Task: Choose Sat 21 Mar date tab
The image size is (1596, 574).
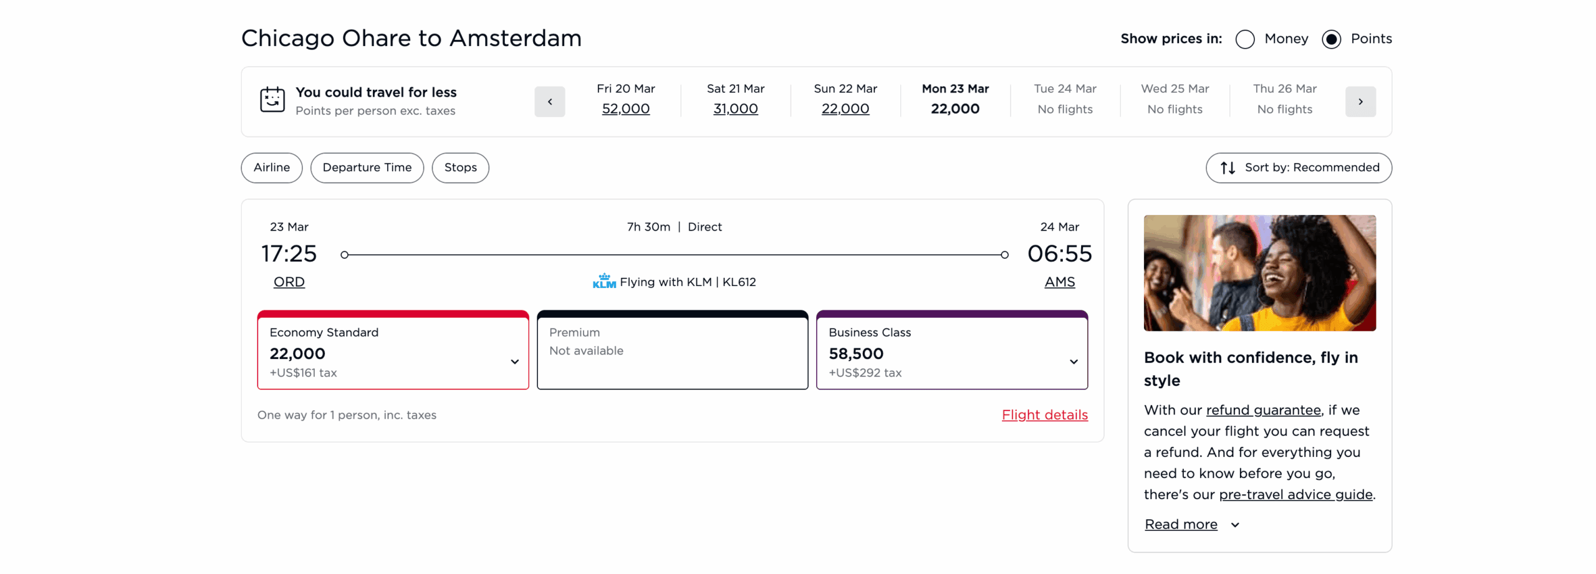Action: pyautogui.click(x=735, y=100)
